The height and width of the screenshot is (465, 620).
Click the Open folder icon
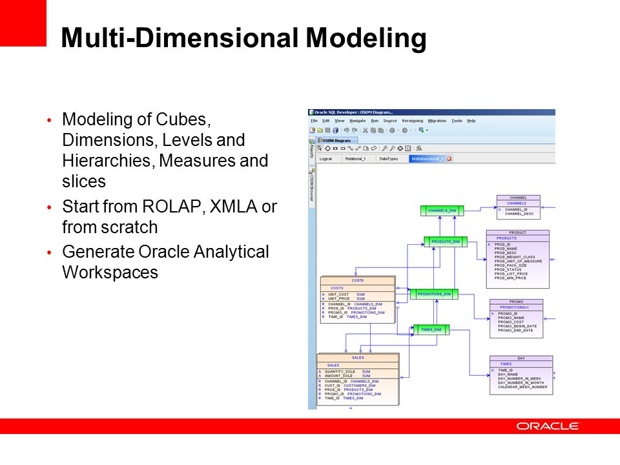coord(320,130)
